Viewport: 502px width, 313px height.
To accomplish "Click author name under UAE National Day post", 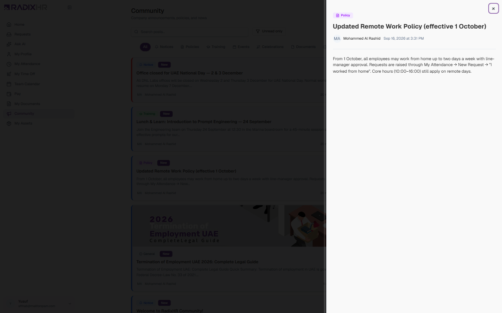I will (160, 95).
